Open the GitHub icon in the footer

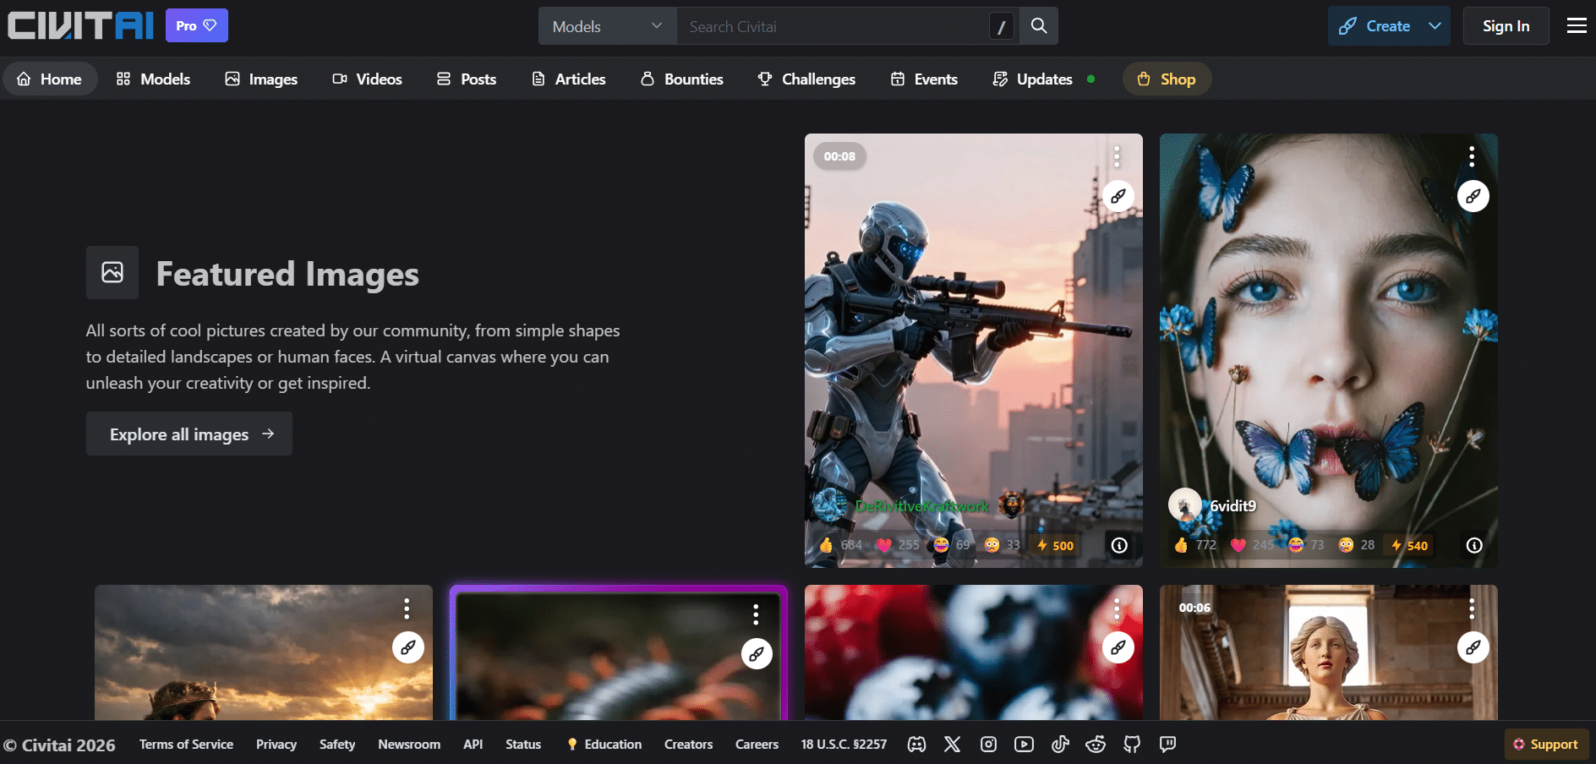pos(1132,745)
